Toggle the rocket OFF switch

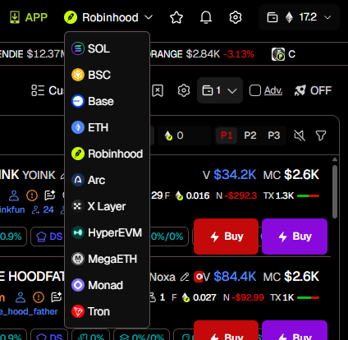click(x=313, y=90)
